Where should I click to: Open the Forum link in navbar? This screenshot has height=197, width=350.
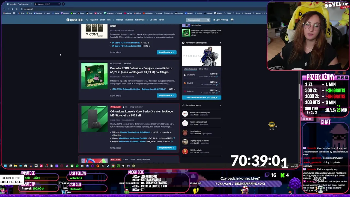161,20
